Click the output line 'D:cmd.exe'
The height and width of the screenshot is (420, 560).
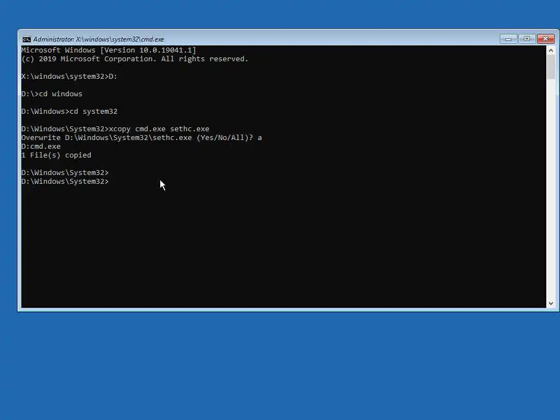click(41, 147)
